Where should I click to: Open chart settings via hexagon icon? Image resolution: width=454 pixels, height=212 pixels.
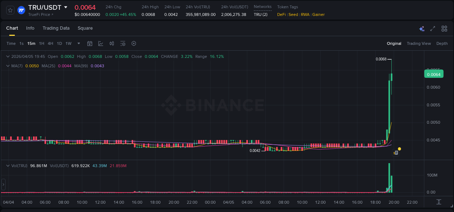(x=134, y=43)
